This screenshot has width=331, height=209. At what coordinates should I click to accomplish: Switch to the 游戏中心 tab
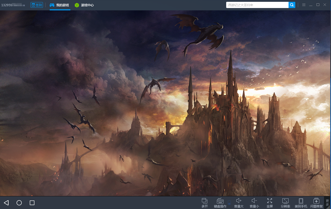84,5
